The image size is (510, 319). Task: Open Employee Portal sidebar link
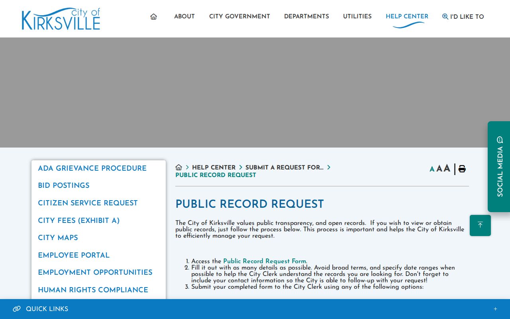74,255
